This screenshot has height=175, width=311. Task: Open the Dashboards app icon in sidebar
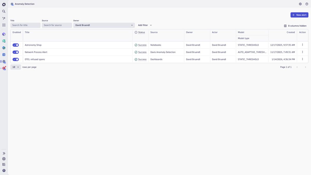4,54
